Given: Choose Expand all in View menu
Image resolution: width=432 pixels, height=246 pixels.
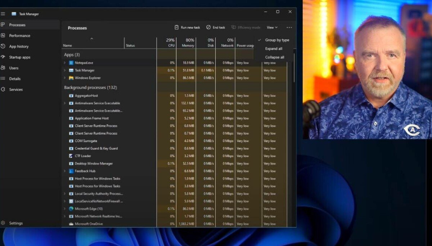Looking at the screenshot, I should coord(274,49).
